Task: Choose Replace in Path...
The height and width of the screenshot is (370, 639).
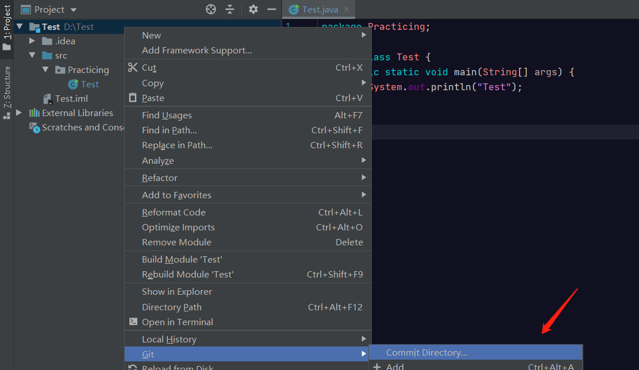Action: coord(248,145)
